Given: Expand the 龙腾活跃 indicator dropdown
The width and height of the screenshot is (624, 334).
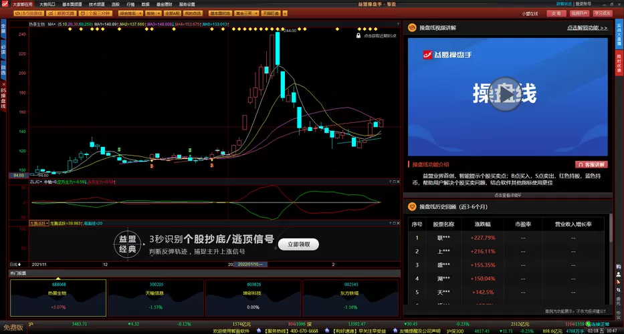Looking at the screenshot, I should (39, 224).
